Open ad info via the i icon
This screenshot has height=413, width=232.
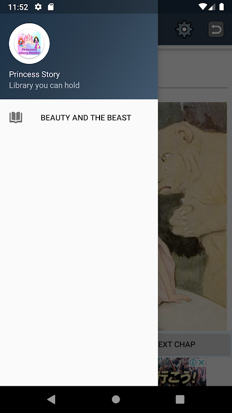tap(193, 362)
